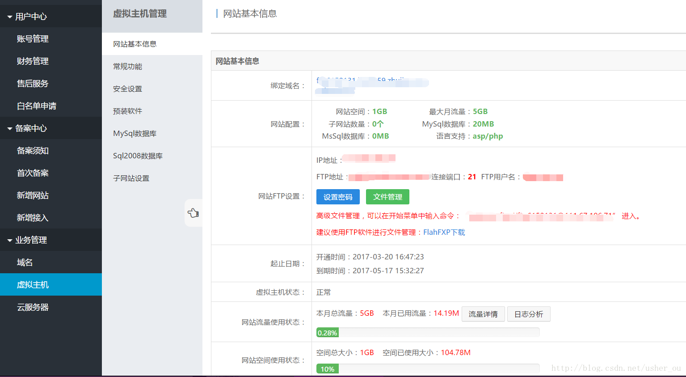Viewport: 686px width, 377px height.
Task: Collapse the 用户中心 section arrow
Action: (x=10, y=17)
